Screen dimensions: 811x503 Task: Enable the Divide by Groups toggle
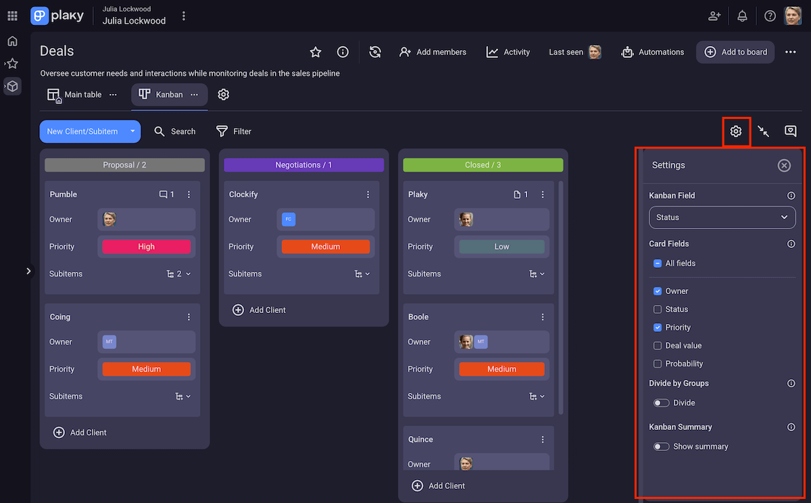[661, 402]
